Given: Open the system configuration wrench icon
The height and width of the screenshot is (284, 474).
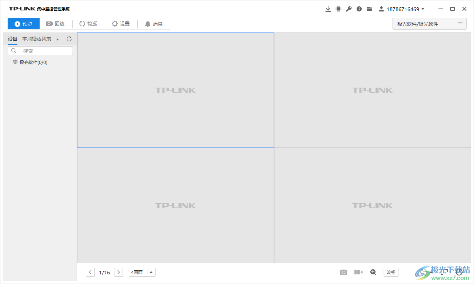Looking at the screenshot, I should pos(348,9).
